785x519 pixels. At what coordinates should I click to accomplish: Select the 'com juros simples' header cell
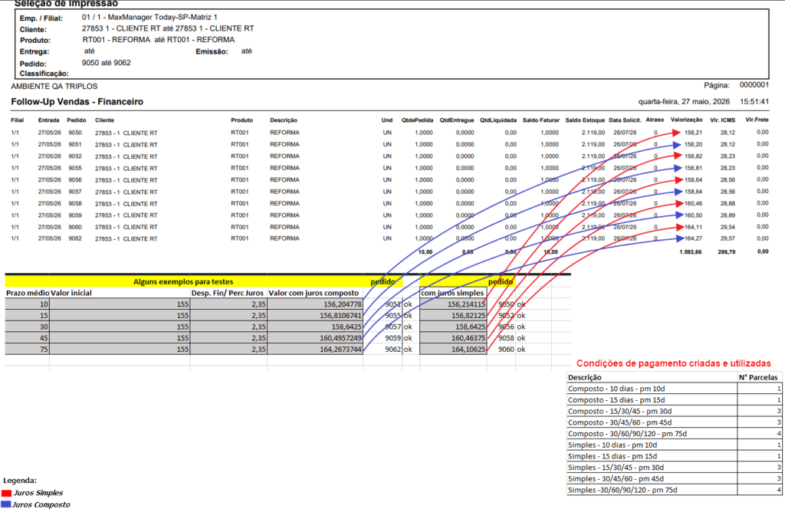click(x=453, y=293)
